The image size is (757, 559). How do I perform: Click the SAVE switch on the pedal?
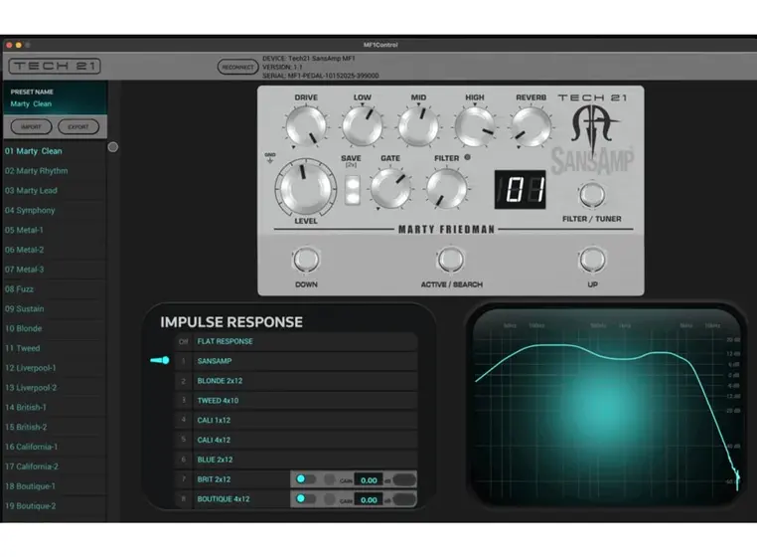[x=352, y=190]
